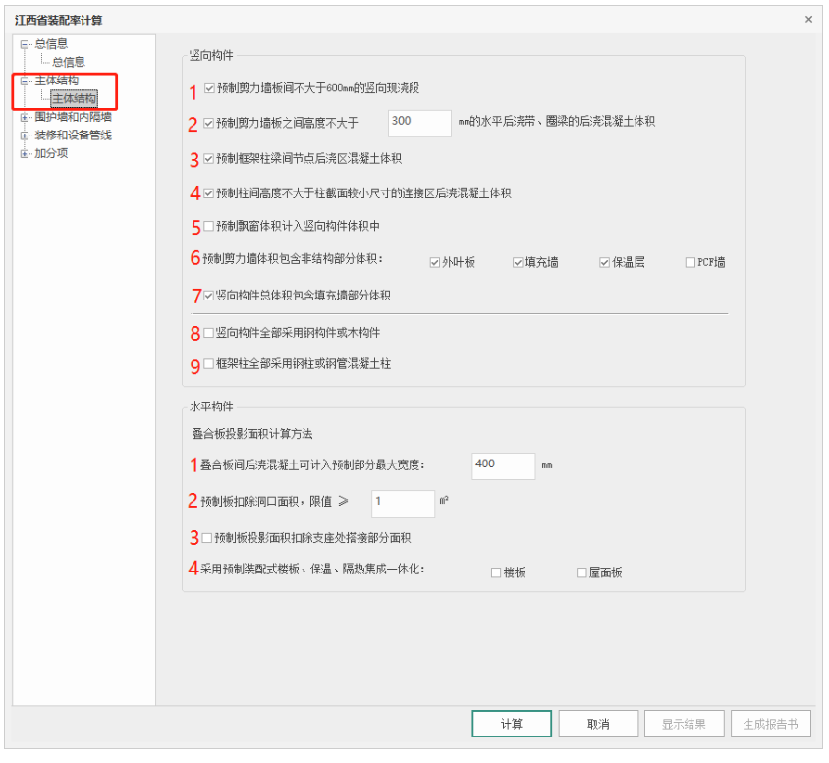Viewport: 829px width, 763px height.
Task: Enable 预制板投影面积扣除支座处搭接部分面积
Action: pos(207,539)
